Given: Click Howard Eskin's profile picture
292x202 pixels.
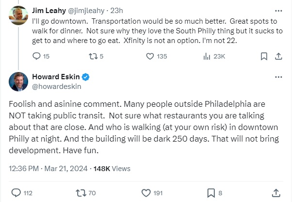Looking at the screenshot, I should [x=18, y=81].
